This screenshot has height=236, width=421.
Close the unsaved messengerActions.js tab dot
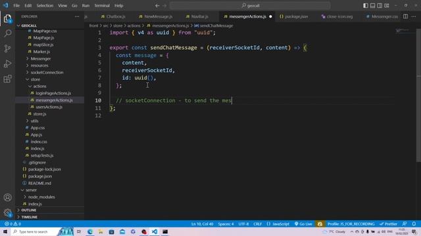(x=270, y=16)
